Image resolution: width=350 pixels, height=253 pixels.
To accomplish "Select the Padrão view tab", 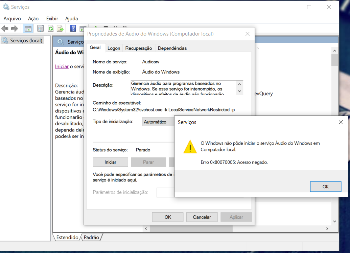I will (x=92, y=237).
